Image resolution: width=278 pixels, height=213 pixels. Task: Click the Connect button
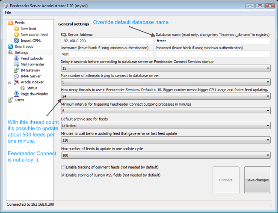(x=226, y=180)
